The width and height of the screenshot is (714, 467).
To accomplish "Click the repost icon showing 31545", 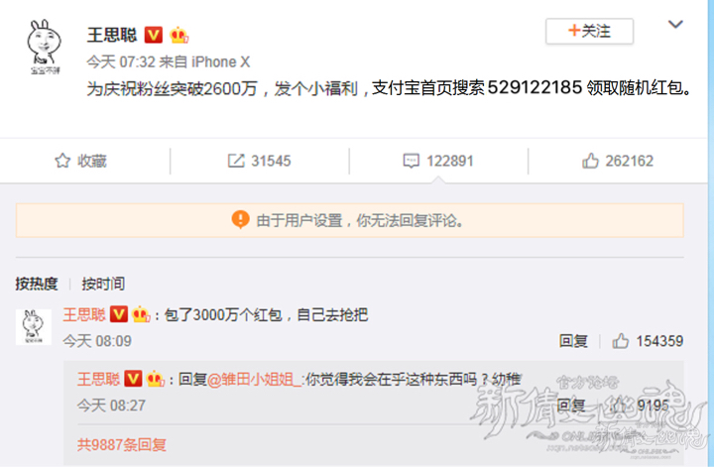I will [236, 161].
